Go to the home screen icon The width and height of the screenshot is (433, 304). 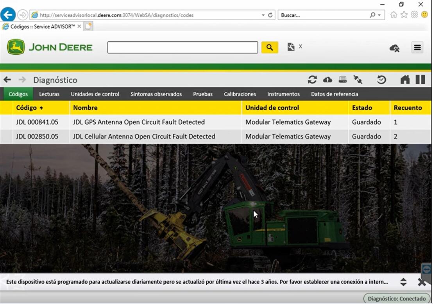pos(405,80)
